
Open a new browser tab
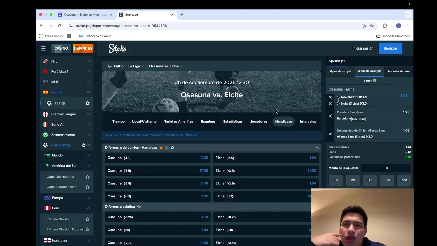(x=182, y=15)
